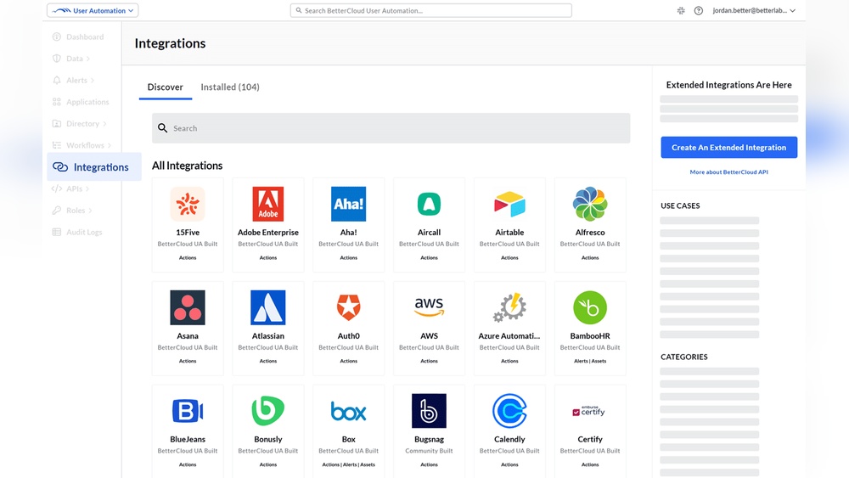The width and height of the screenshot is (849, 478).
Task: Click the Audit Logs sidebar icon
Action: tap(56, 232)
